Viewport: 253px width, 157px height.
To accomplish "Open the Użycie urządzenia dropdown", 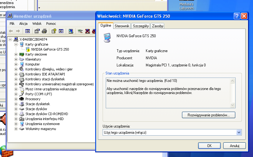I will 239,132.
